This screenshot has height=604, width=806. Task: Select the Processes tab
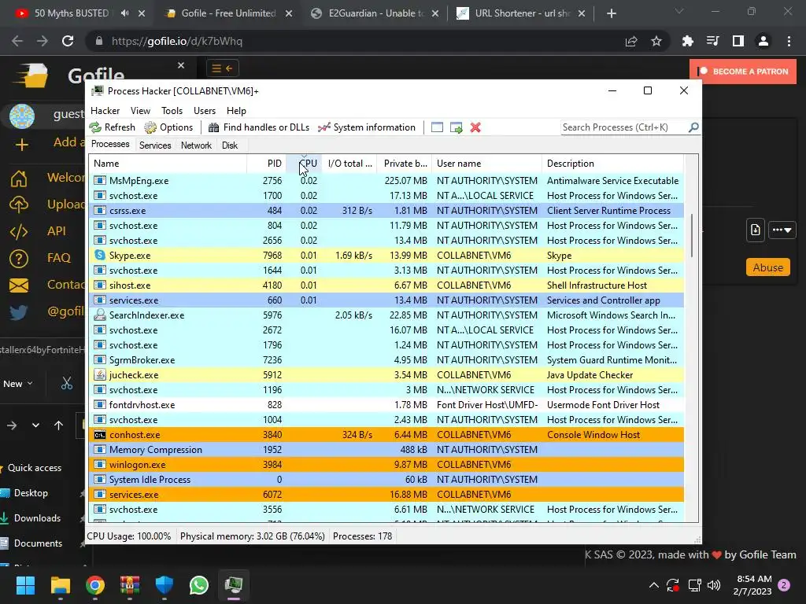coord(110,145)
